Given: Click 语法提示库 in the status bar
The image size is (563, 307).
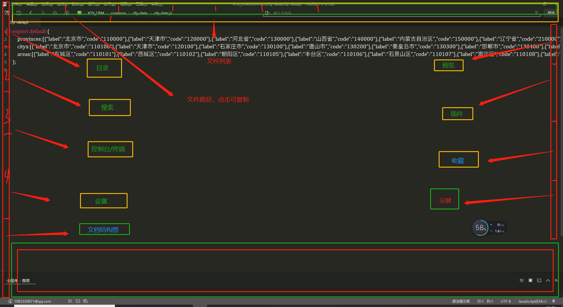Looking at the screenshot, I should click(x=461, y=301).
